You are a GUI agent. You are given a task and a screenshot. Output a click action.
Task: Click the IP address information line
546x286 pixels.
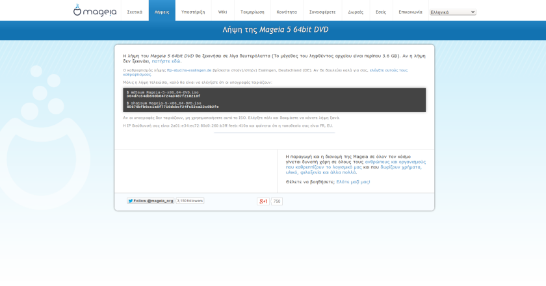pos(227,125)
